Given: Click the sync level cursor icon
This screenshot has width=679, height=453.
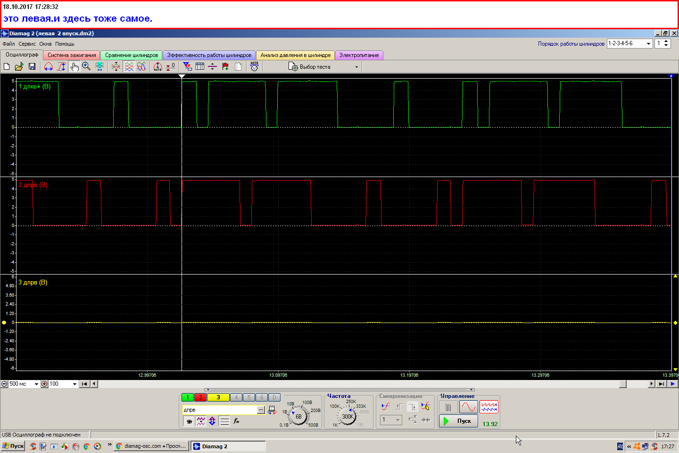Looking at the screenshot, I should [x=425, y=406].
